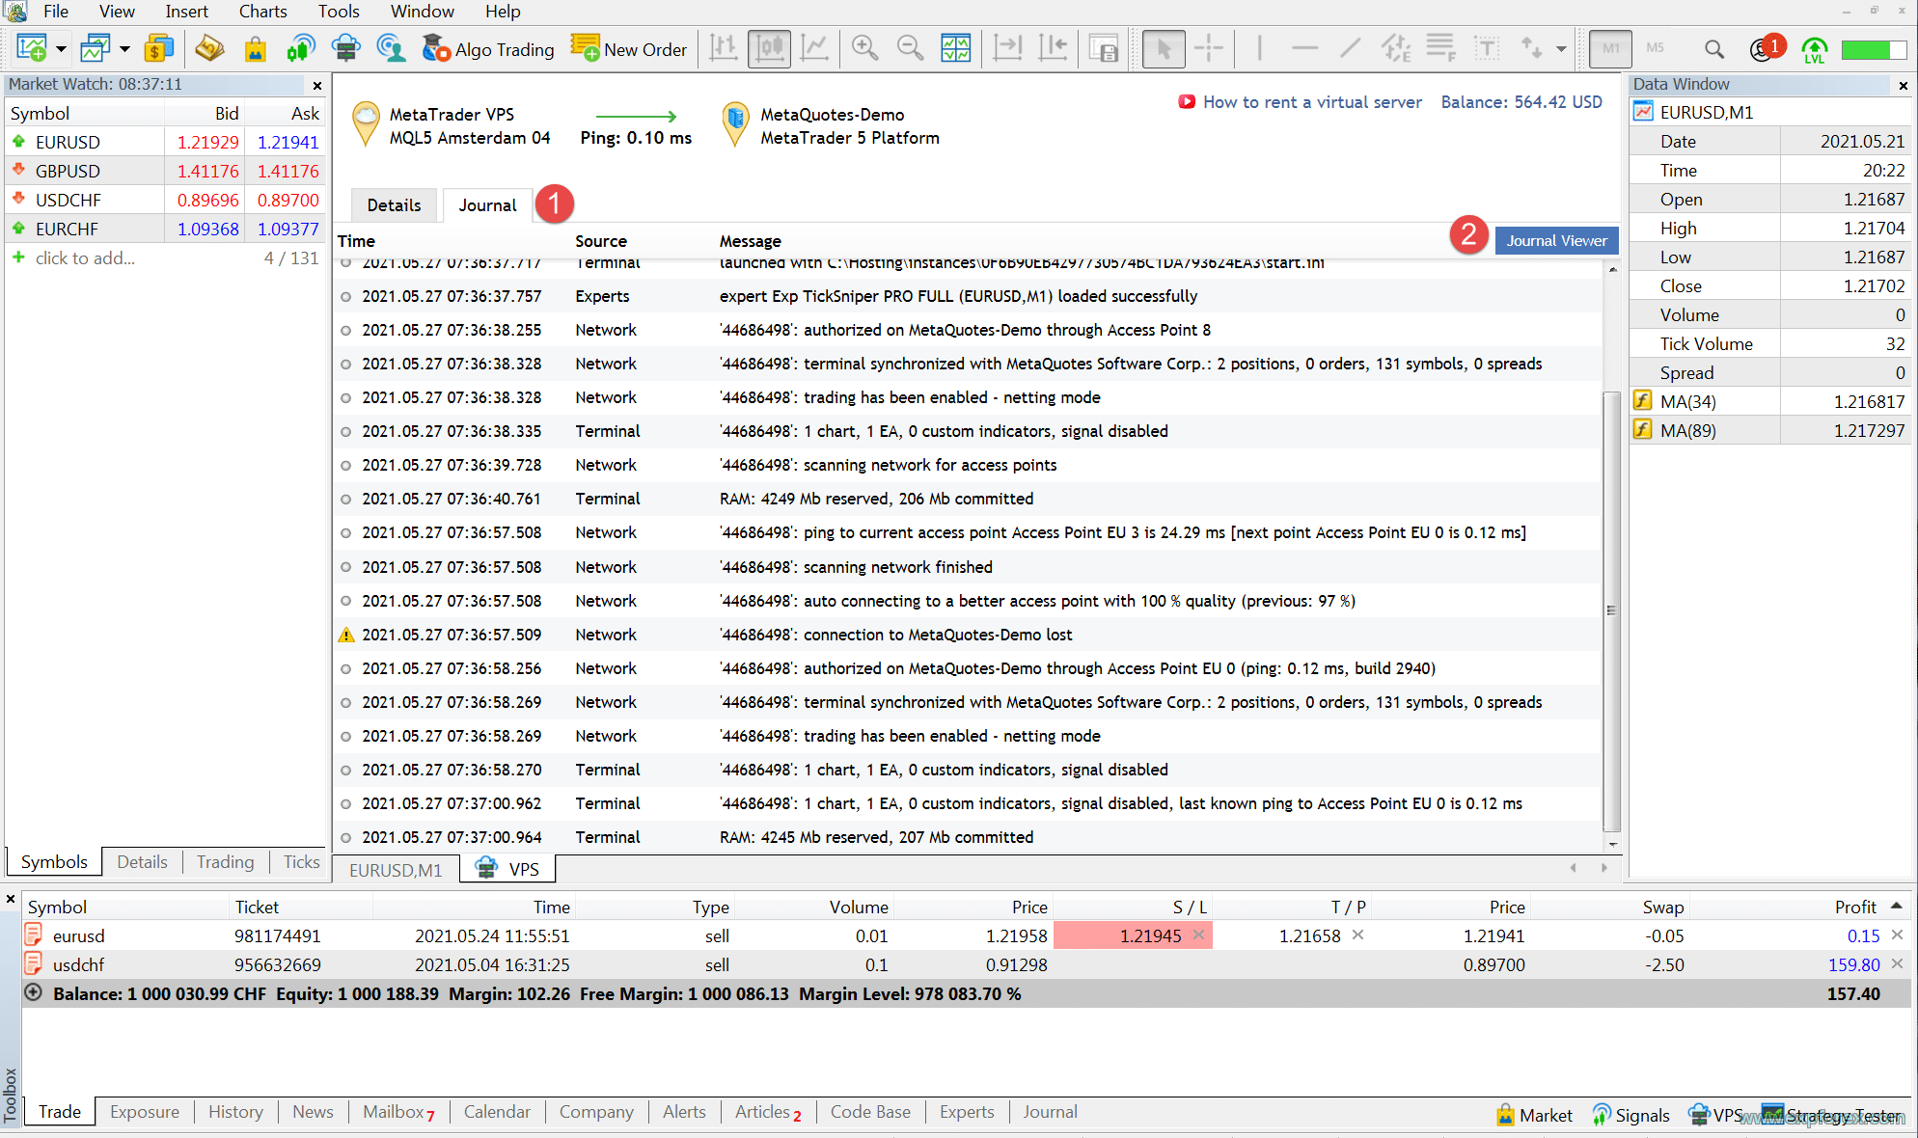Select the vertical line drawing tool
The image size is (1918, 1138).
(x=1259, y=48)
